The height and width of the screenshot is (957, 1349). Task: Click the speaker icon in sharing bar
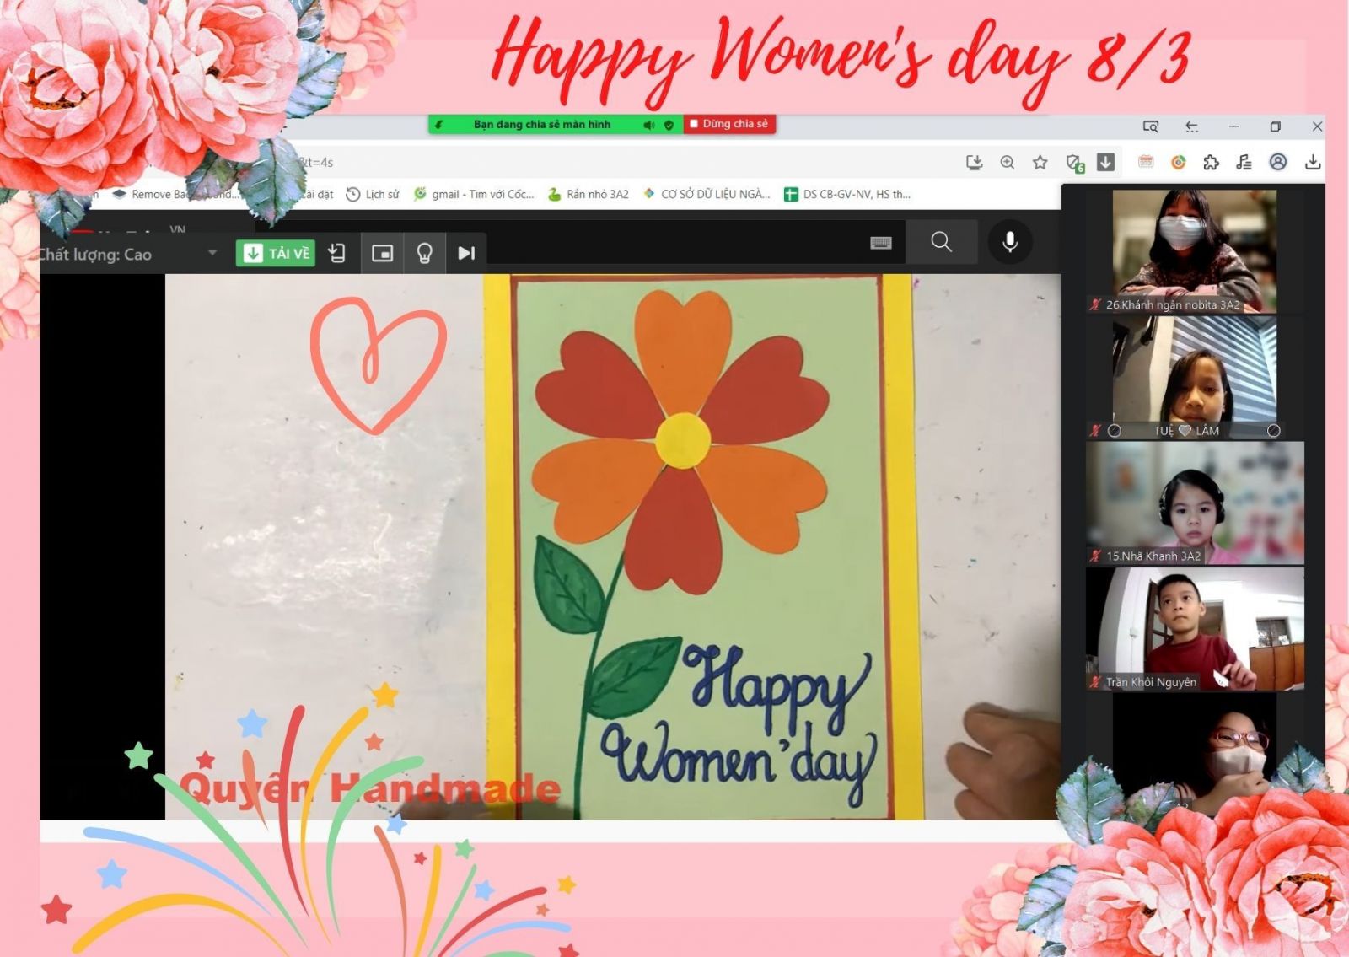649,125
